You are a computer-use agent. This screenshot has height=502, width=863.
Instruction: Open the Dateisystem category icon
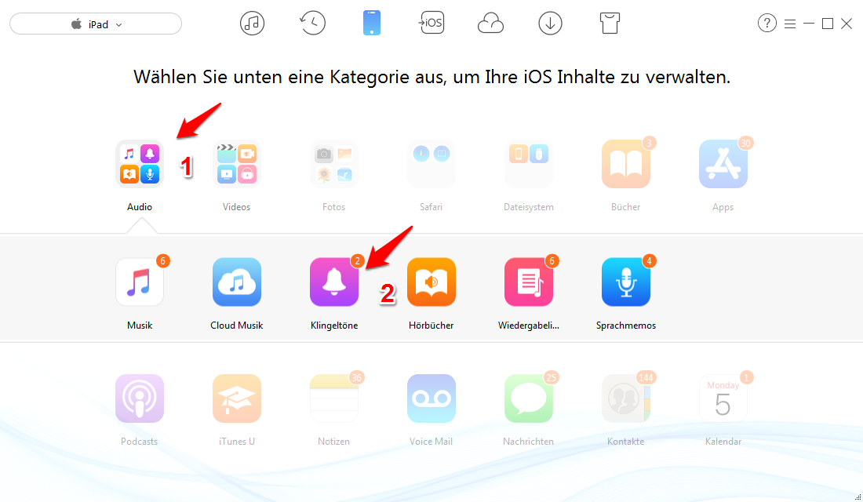pyautogui.click(x=528, y=164)
